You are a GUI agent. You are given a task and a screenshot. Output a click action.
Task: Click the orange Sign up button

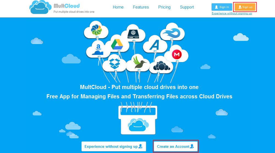(x=245, y=7)
